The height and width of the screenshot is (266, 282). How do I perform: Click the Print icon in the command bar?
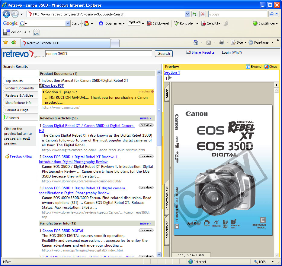222,42
